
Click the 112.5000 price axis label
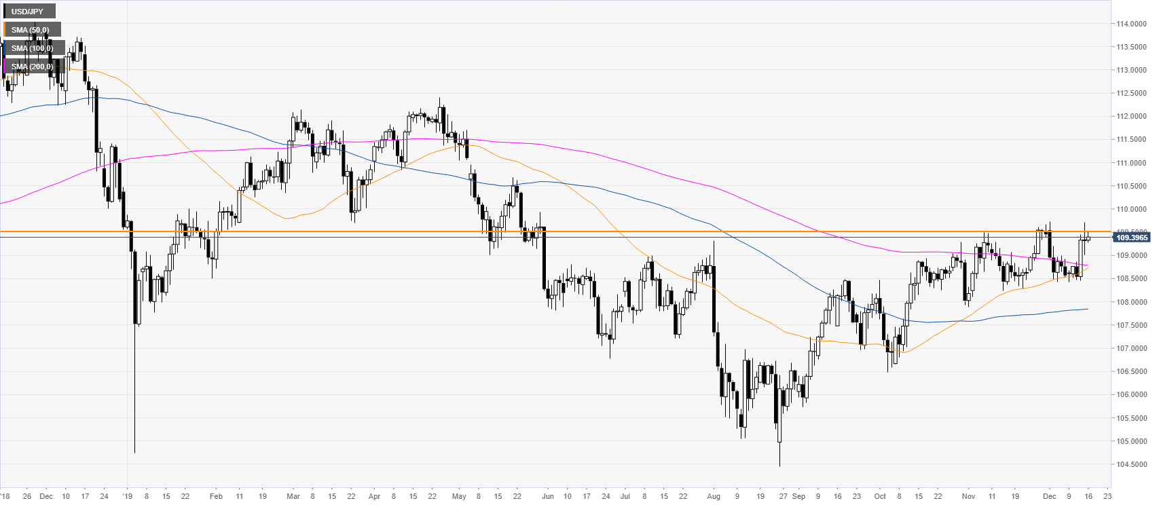pos(1131,93)
